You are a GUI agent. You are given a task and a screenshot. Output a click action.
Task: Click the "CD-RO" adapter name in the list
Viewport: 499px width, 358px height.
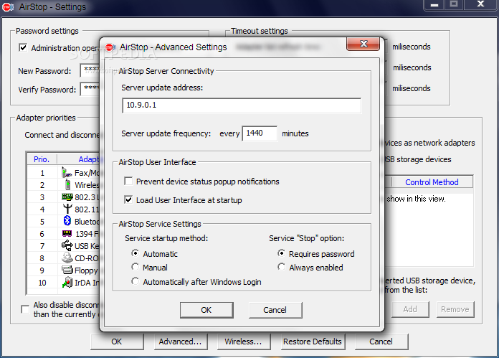tap(87, 258)
